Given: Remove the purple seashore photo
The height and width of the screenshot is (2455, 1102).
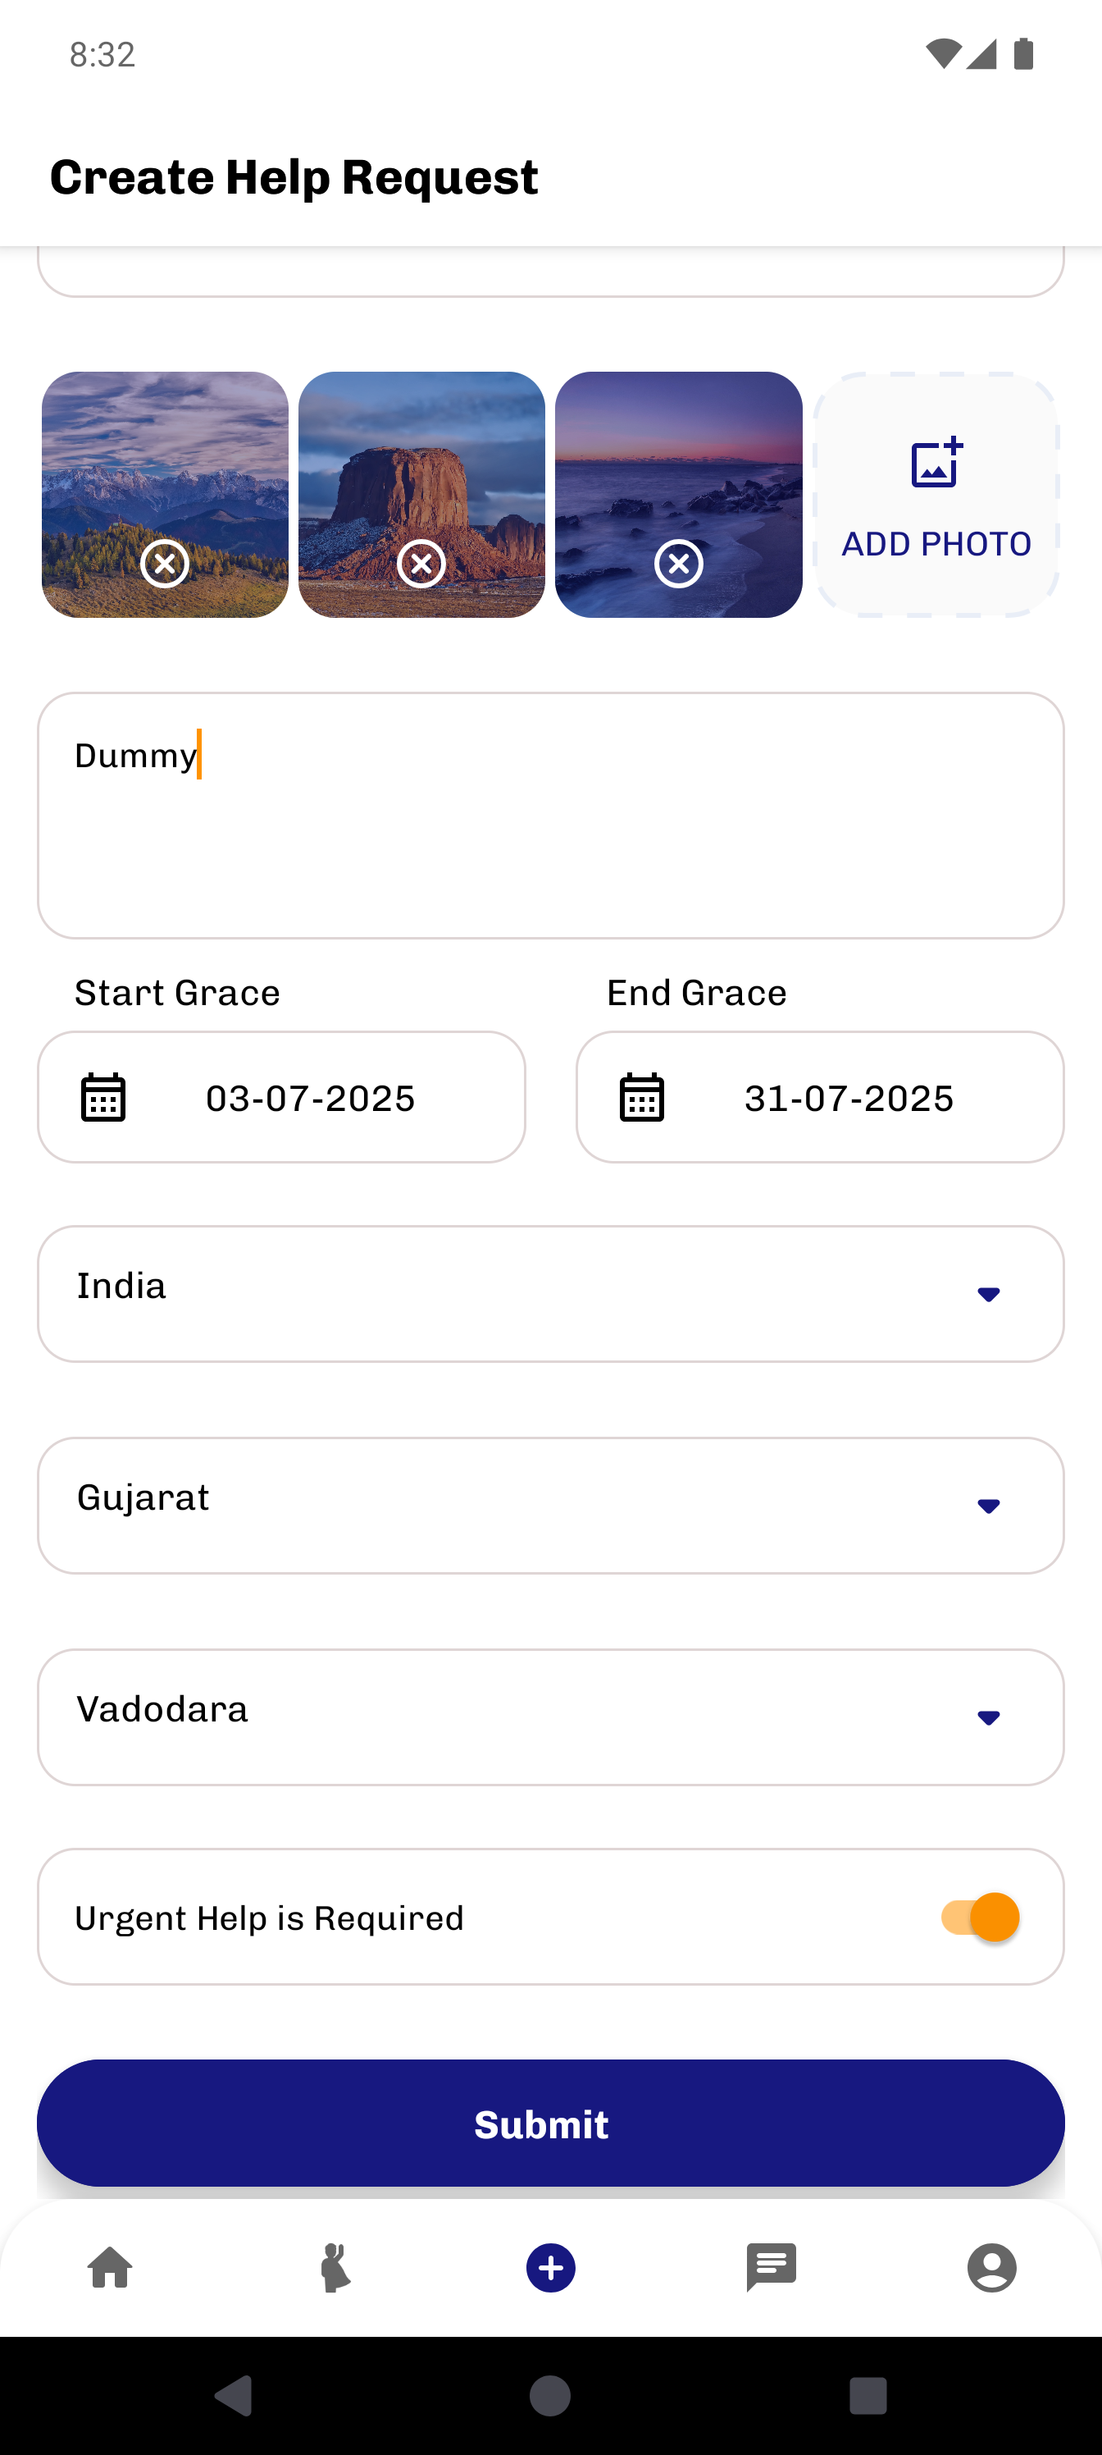Looking at the screenshot, I should (x=679, y=565).
